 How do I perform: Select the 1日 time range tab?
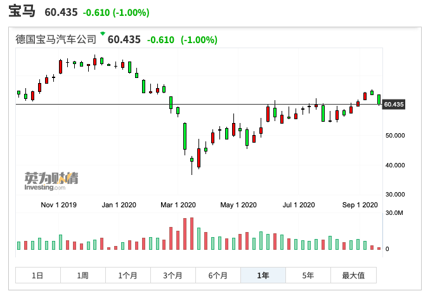[x=38, y=275]
